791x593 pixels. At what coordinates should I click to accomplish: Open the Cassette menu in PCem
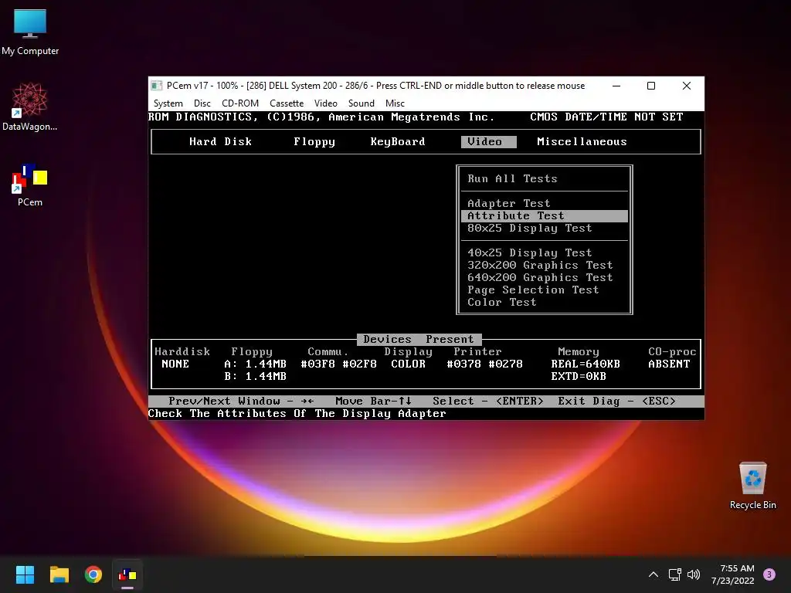(x=287, y=103)
